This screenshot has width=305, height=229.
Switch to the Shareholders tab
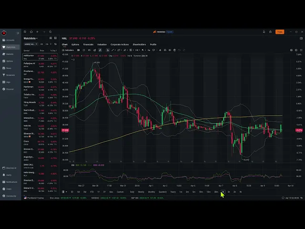point(139,44)
